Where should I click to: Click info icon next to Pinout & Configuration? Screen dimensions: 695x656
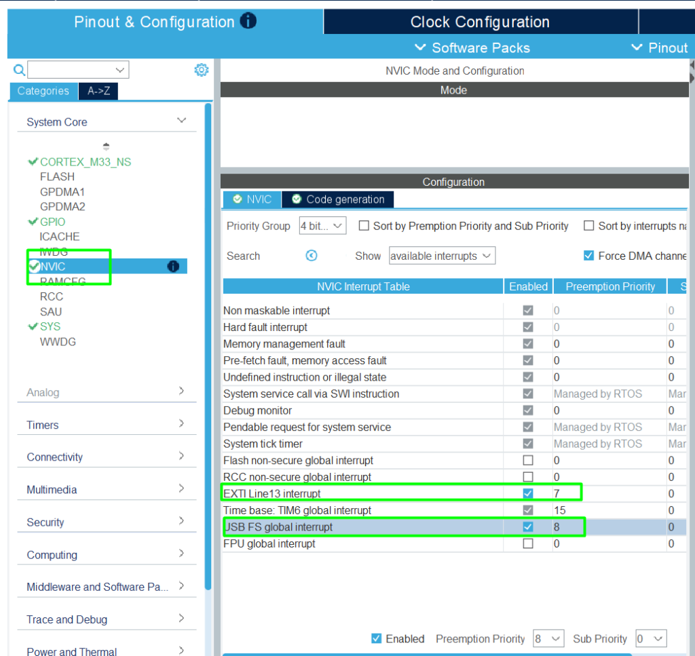(248, 22)
